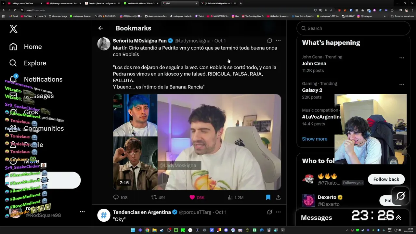The height and width of the screenshot is (234, 416).
Task: View analytics showing 1.2M views
Action: [236, 197]
